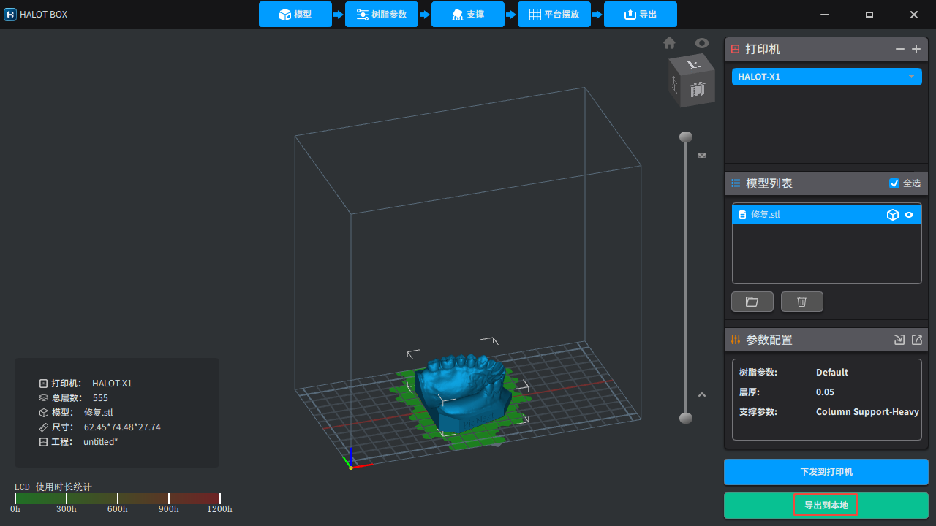Click the bottom handle of layer slider
The width and height of the screenshot is (936, 526).
[x=686, y=418]
